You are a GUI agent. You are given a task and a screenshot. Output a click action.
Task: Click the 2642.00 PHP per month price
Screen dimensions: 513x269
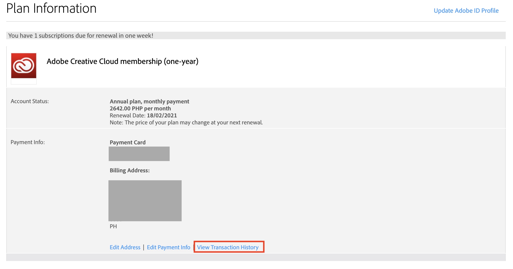(x=140, y=108)
